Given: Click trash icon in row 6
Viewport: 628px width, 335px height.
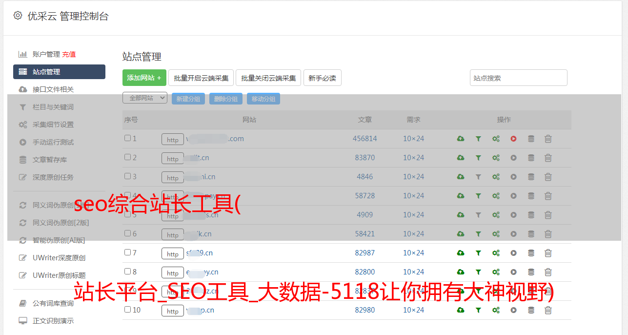Looking at the screenshot, I should click(548, 234).
